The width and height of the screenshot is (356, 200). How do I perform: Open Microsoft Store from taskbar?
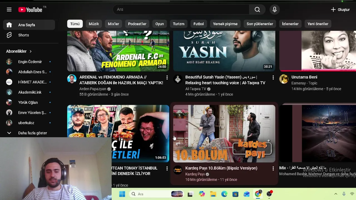(235, 194)
